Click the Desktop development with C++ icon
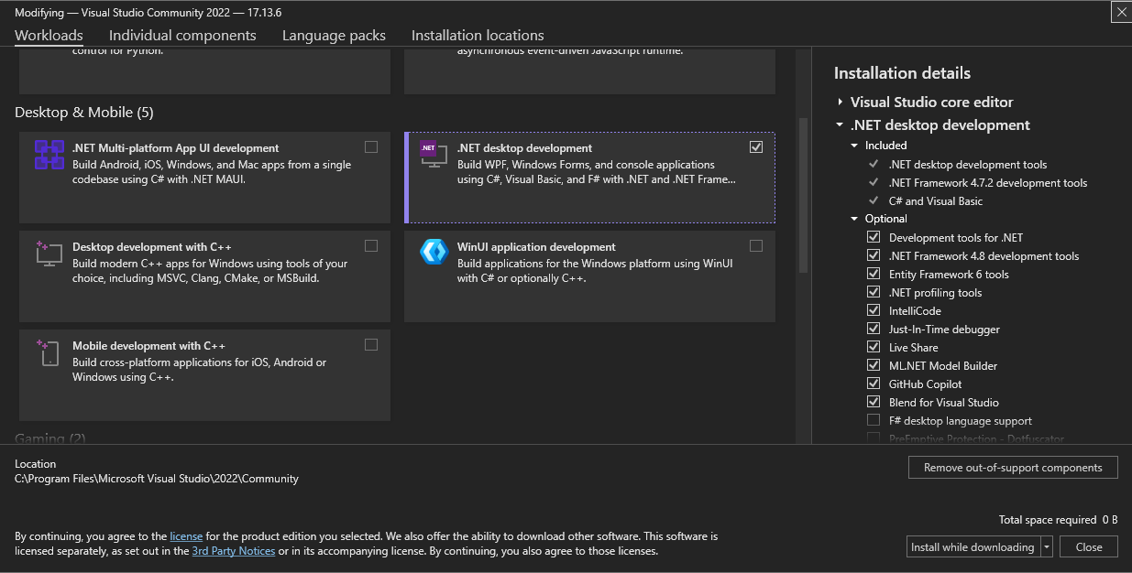Viewport: 1132px width, 573px height. click(x=49, y=254)
